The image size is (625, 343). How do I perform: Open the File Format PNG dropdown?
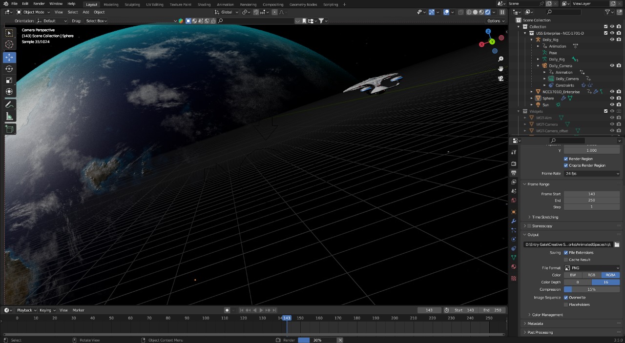(x=592, y=268)
